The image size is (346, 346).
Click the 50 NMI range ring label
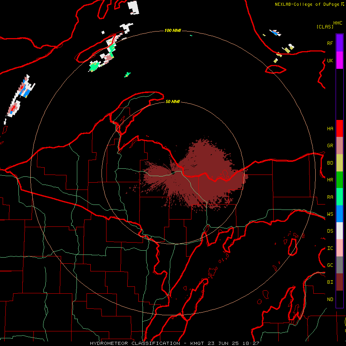173,101
